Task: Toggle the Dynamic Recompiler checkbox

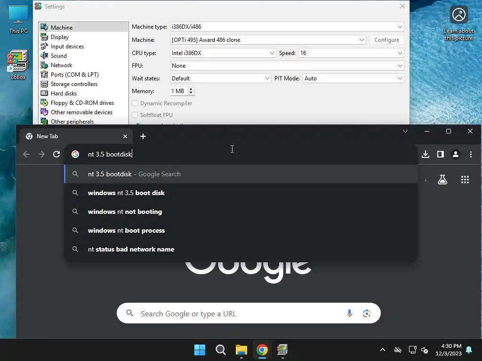Action: [x=135, y=103]
